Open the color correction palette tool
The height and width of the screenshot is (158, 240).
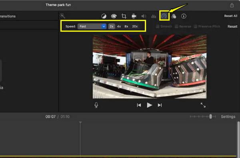pos(114,16)
